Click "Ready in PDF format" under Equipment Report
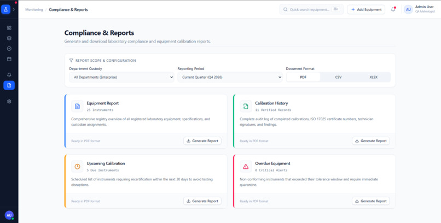 (85, 141)
